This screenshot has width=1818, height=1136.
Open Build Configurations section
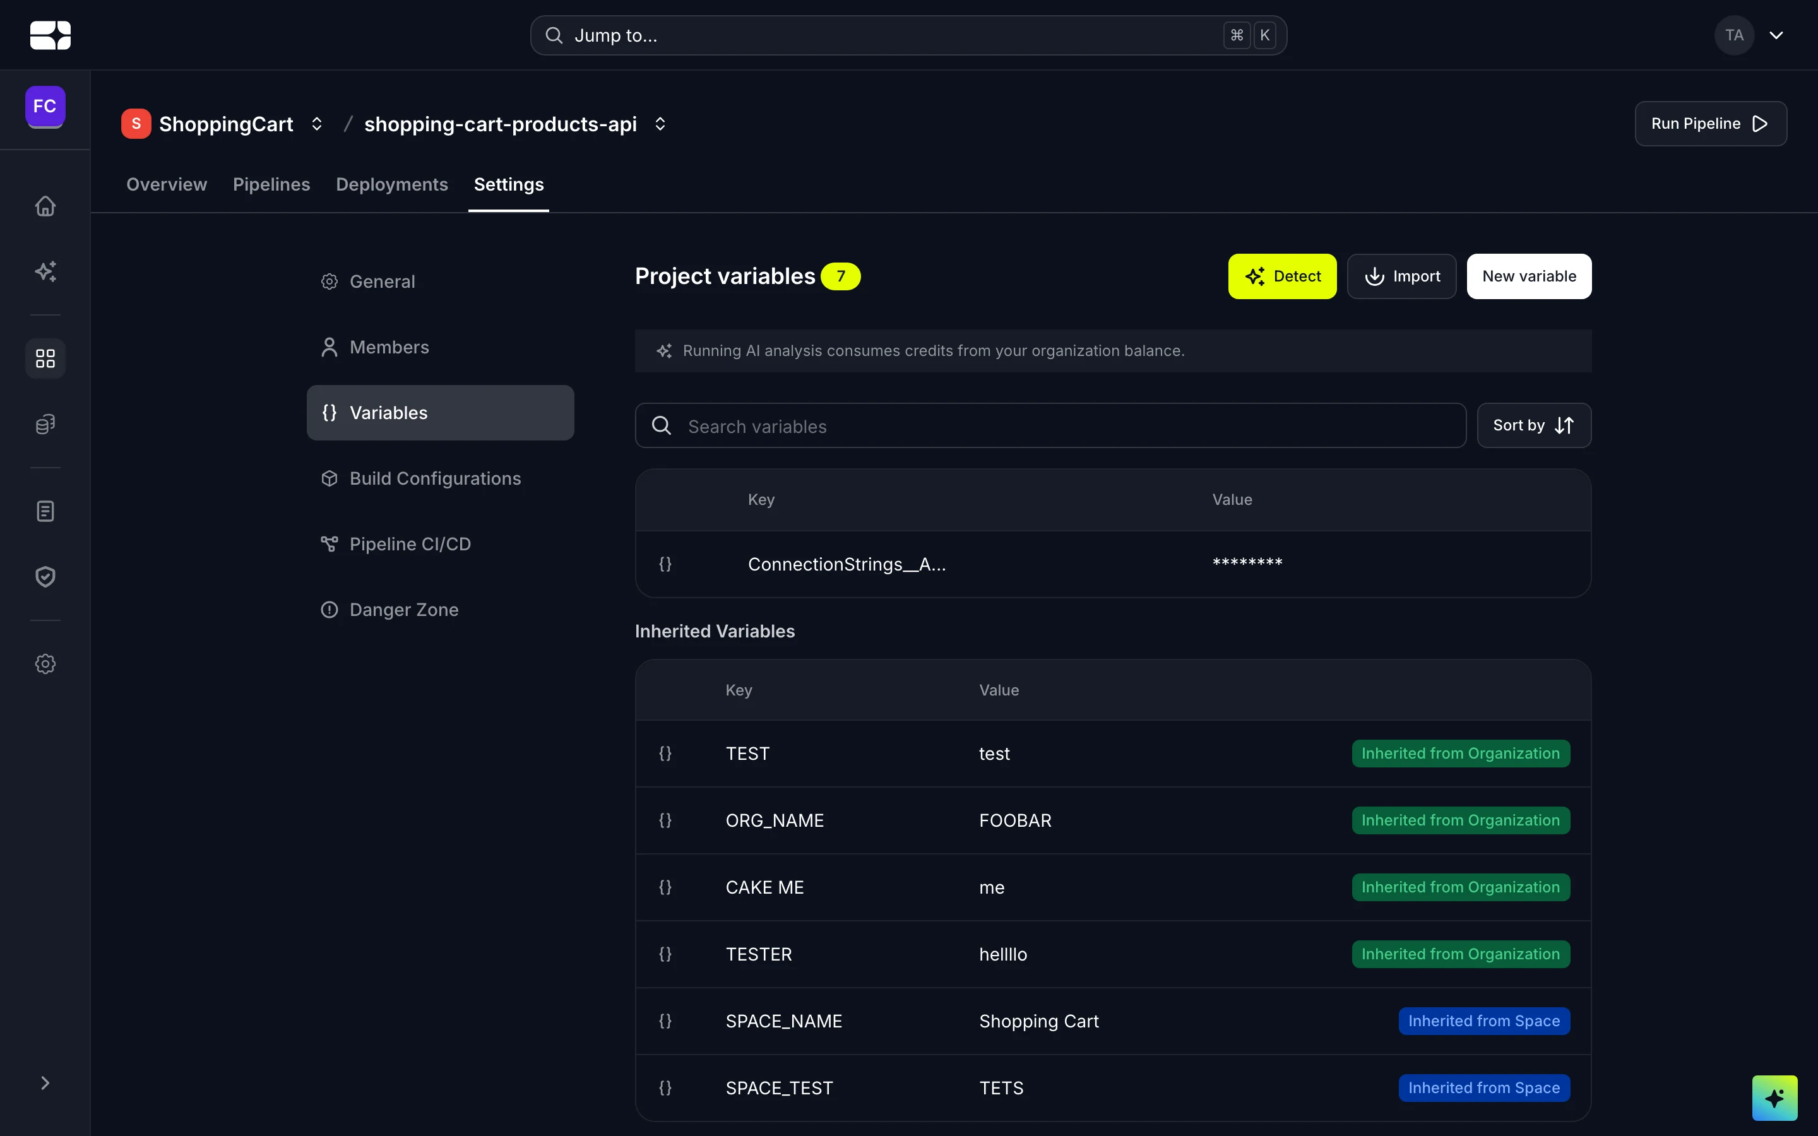click(440, 478)
